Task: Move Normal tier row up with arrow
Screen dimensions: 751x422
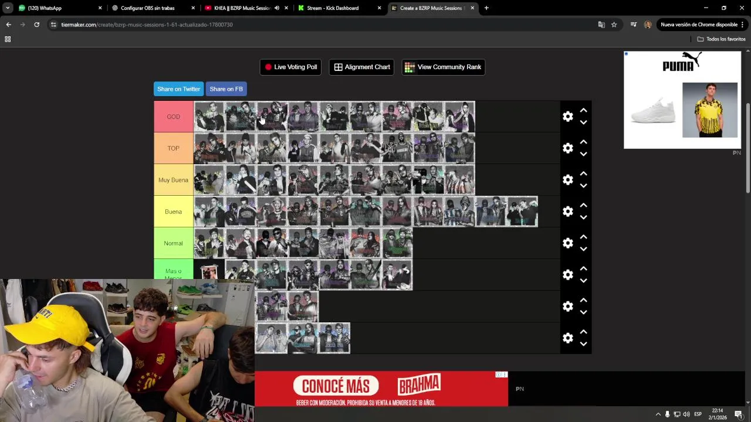Action: pos(583,237)
